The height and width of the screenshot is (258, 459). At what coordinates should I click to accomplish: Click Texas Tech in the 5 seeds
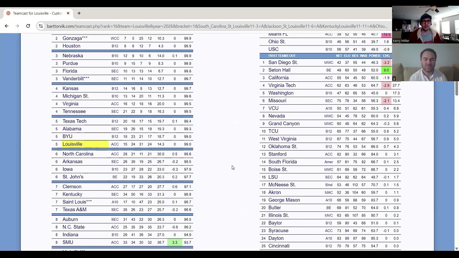click(x=74, y=121)
